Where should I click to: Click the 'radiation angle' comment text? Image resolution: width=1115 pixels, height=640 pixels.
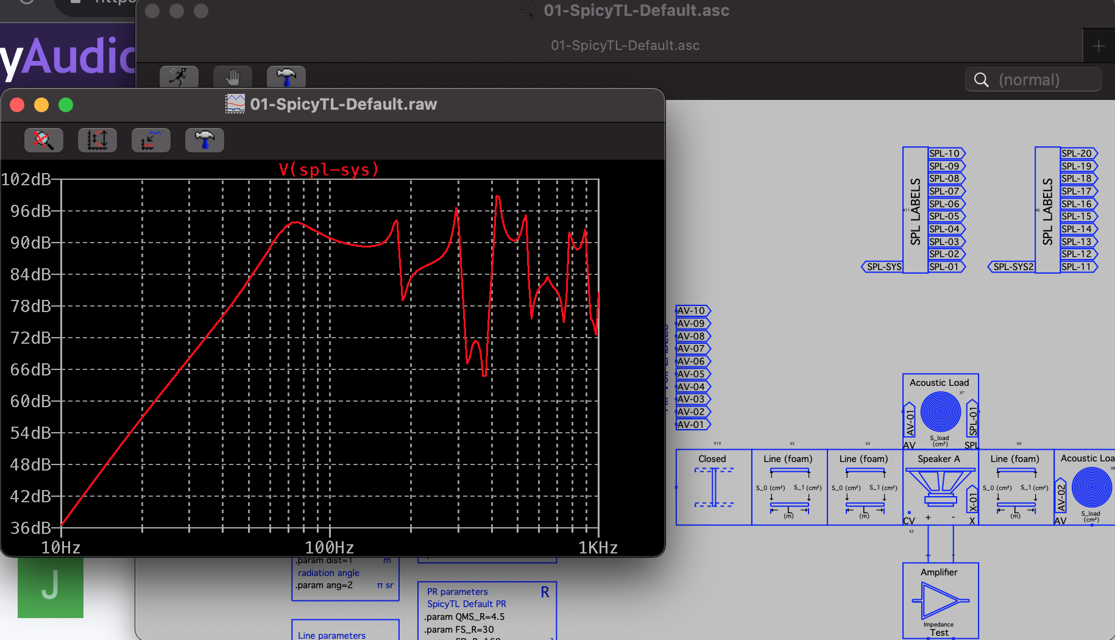[328, 573]
